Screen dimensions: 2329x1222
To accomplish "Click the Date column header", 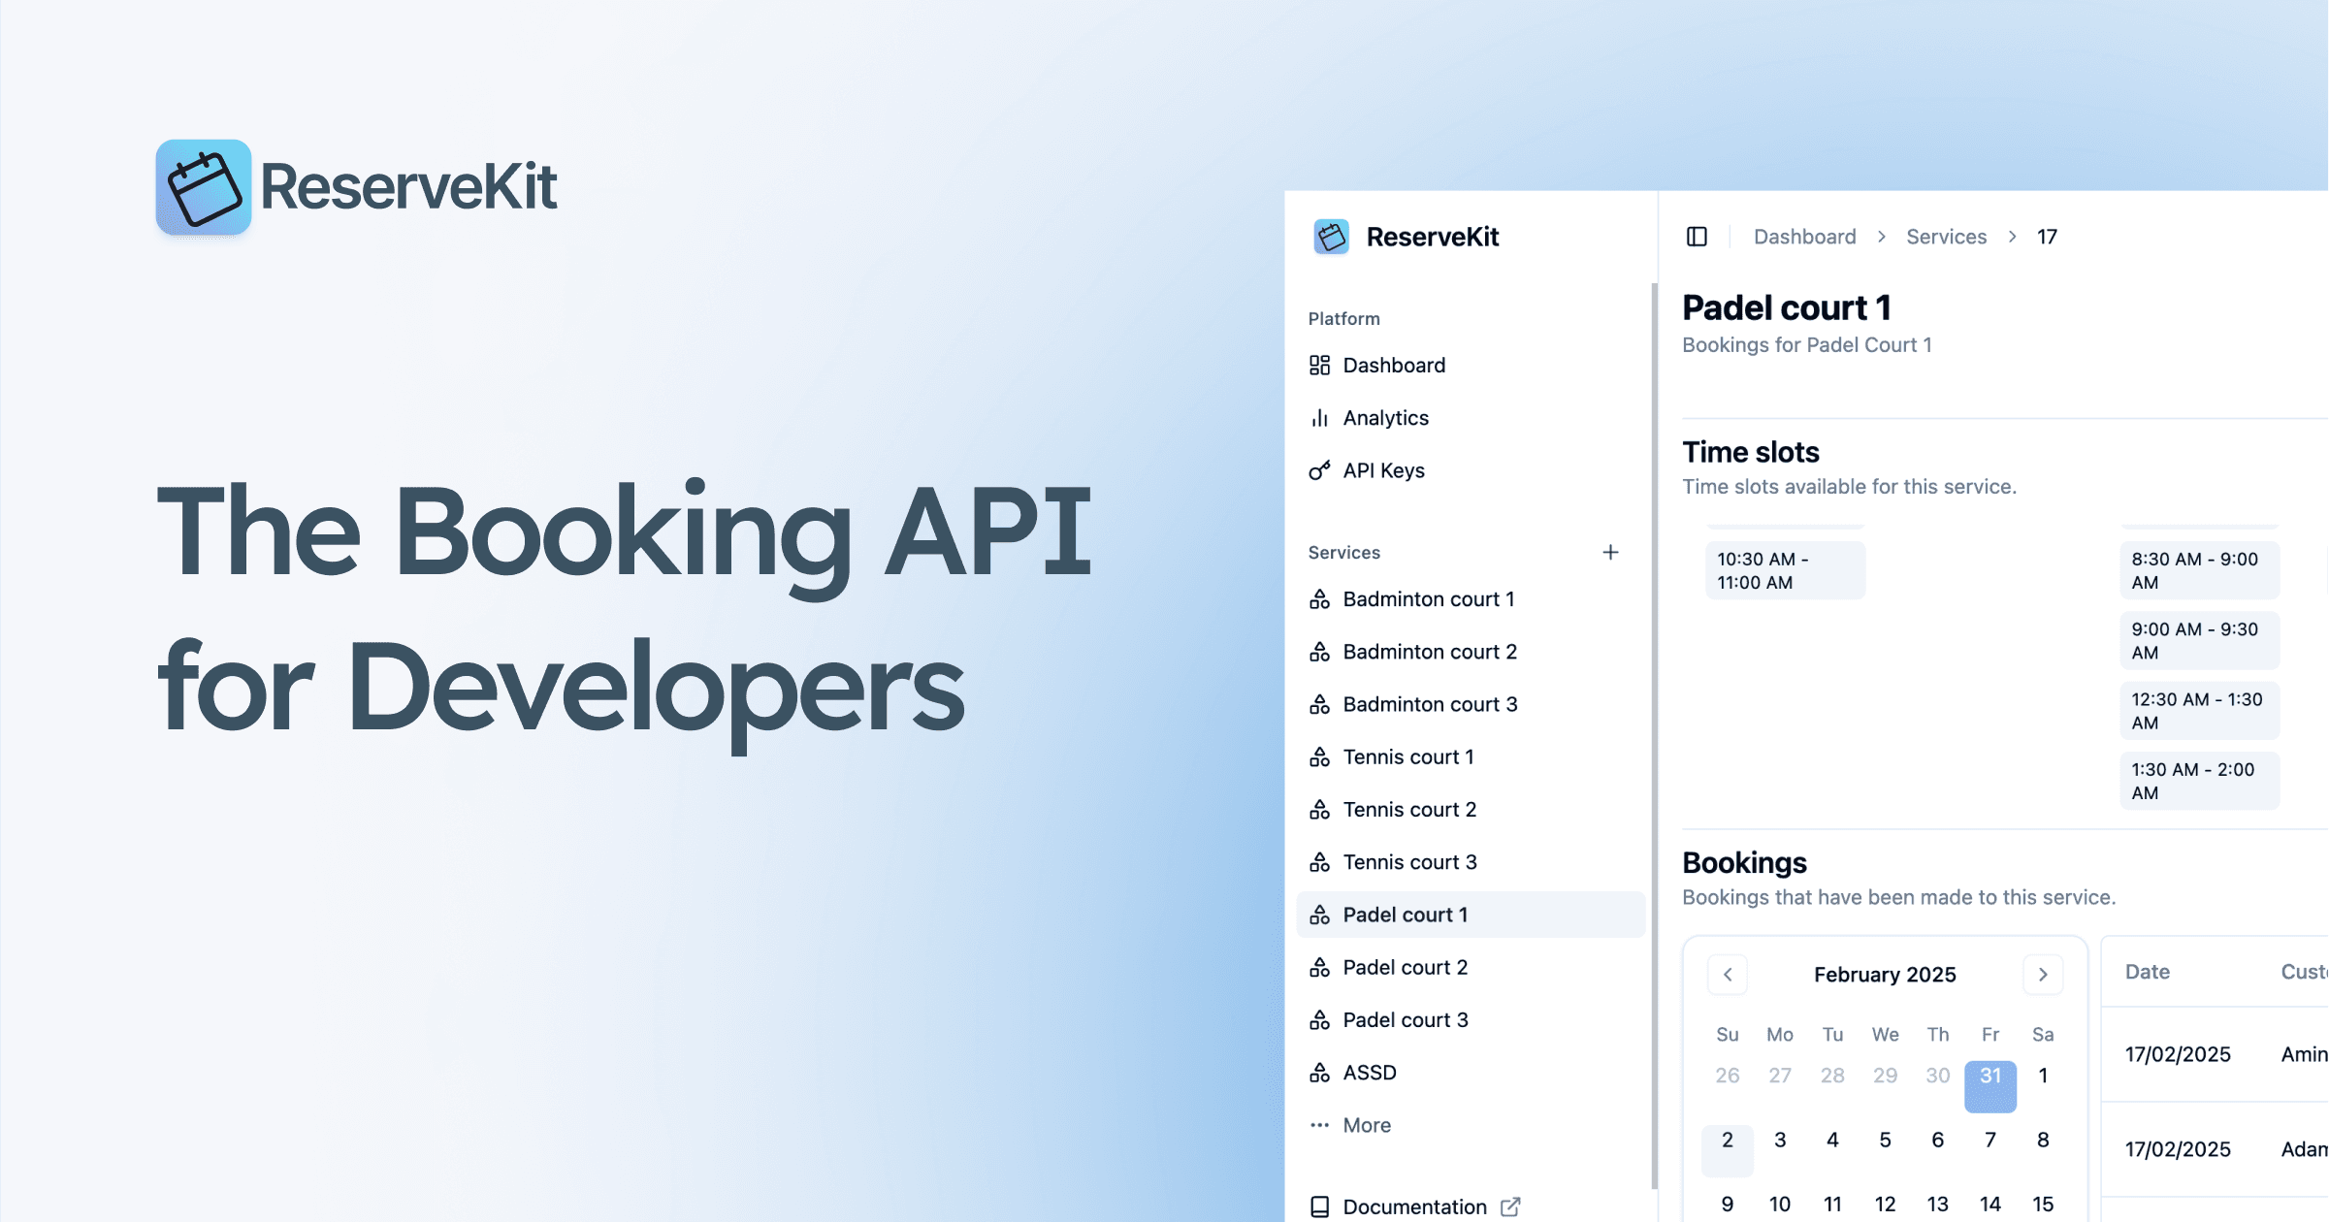I will (x=2148, y=972).
